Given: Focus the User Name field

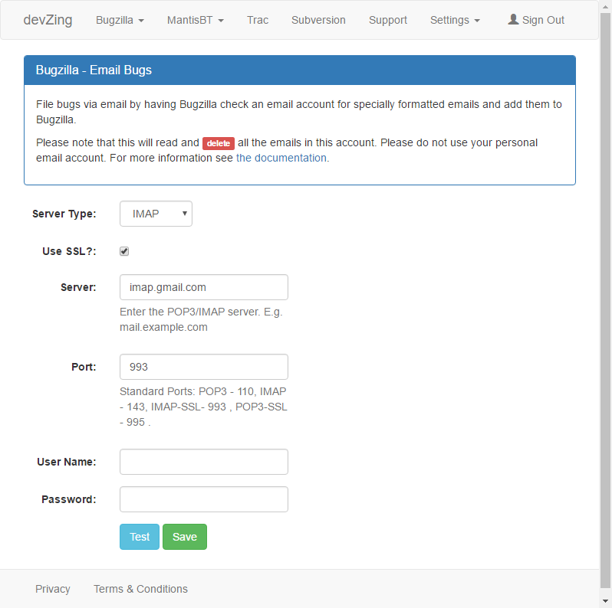Looking at the screenshot, I should click(x=204, y=462).
